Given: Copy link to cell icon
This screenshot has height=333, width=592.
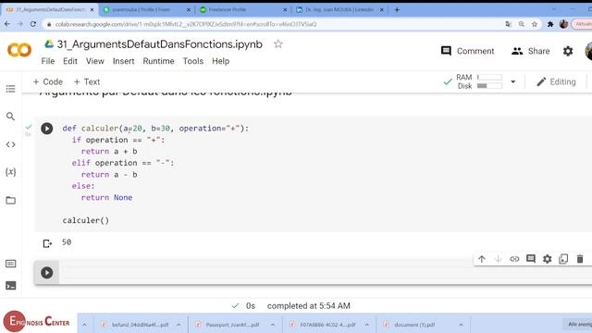Looking at the screenshot, I should [x=514, y=259].
